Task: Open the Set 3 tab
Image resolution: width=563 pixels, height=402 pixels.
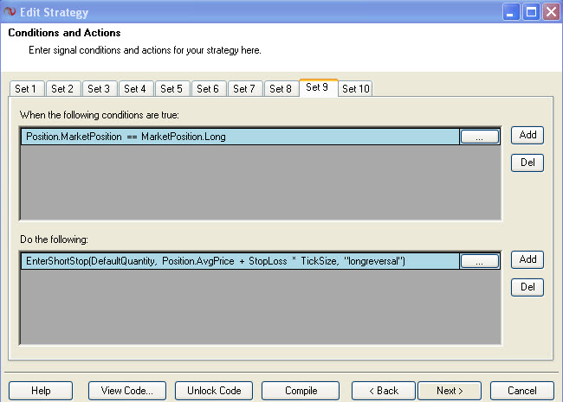Action: point(99,88)
